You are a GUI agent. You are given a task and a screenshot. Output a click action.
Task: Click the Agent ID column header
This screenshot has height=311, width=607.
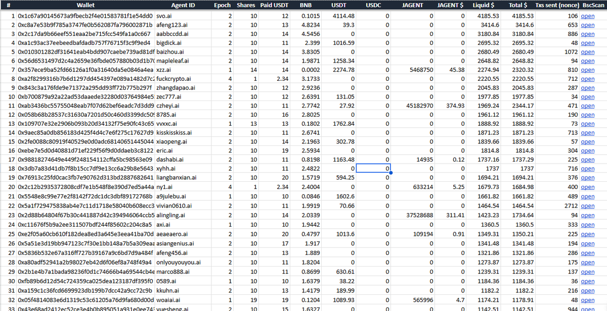(x=183, y=5)
